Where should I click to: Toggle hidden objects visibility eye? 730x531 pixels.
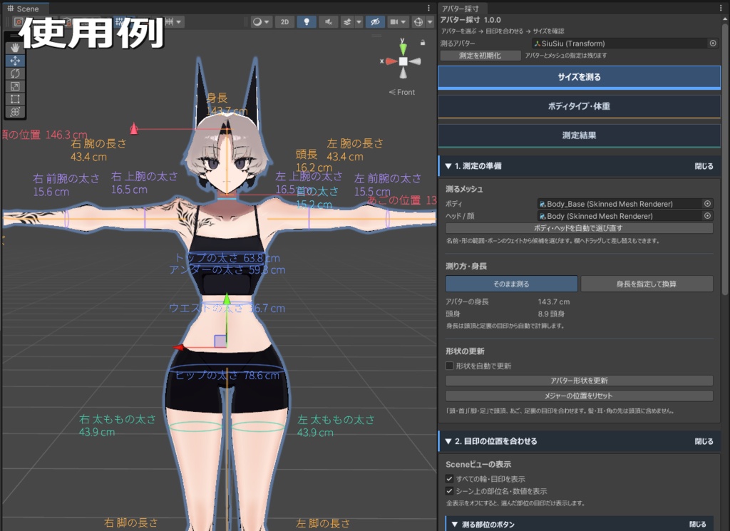click(x=375, y=22)
